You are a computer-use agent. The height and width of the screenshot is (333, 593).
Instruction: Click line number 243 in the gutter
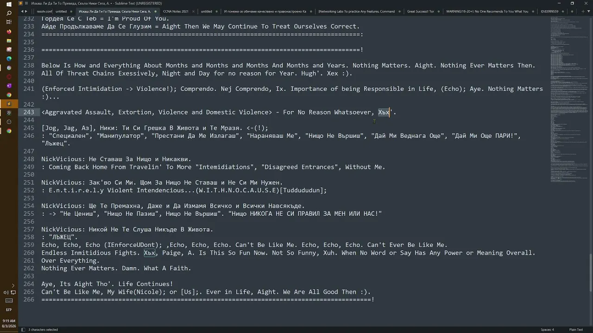pos(28,112)
